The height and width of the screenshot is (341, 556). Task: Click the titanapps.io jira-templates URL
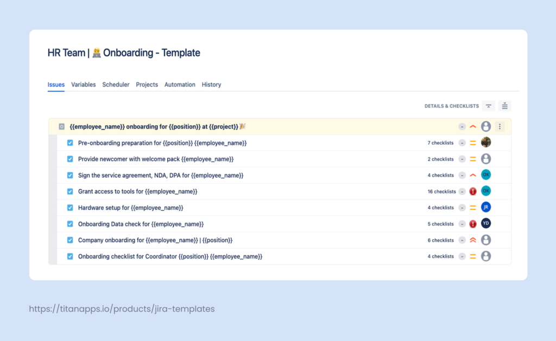coord(122,308)
